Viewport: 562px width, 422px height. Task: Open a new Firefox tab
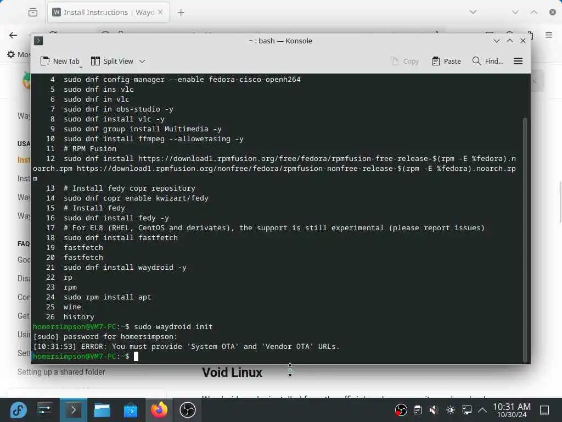181,13
